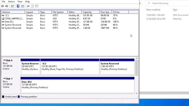Click the 'UDF' file system cell
The height and width of the screenshot is (106, 189).
click(55, 19)
